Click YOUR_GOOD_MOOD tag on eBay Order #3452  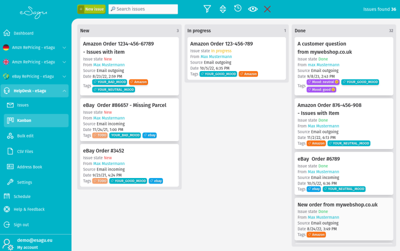pyautogui.click(x=128, y=181)
